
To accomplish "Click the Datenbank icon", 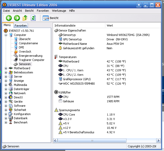I will (x=11, y=118).
